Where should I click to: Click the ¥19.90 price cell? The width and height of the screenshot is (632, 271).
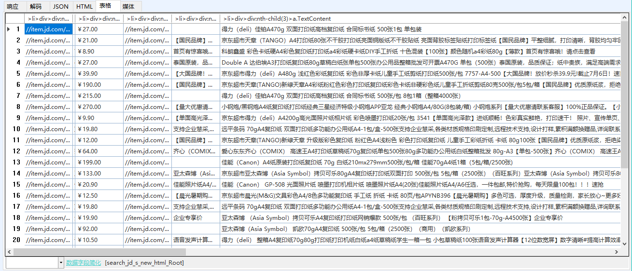tap(98, 218)
